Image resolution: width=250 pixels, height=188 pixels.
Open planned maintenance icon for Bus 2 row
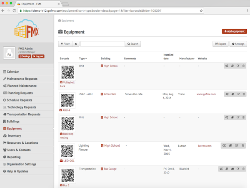(x=221, y=169)
